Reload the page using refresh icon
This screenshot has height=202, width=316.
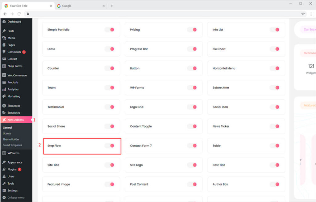coord(19,14)
